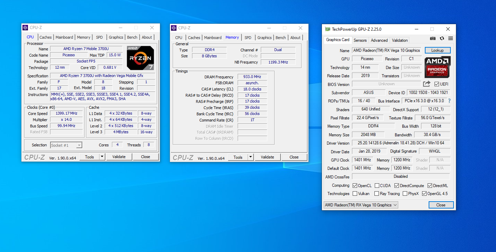496x252 pixels.
Task: Open Sensors tab in GPU-Z
Action: click(360, 40)
